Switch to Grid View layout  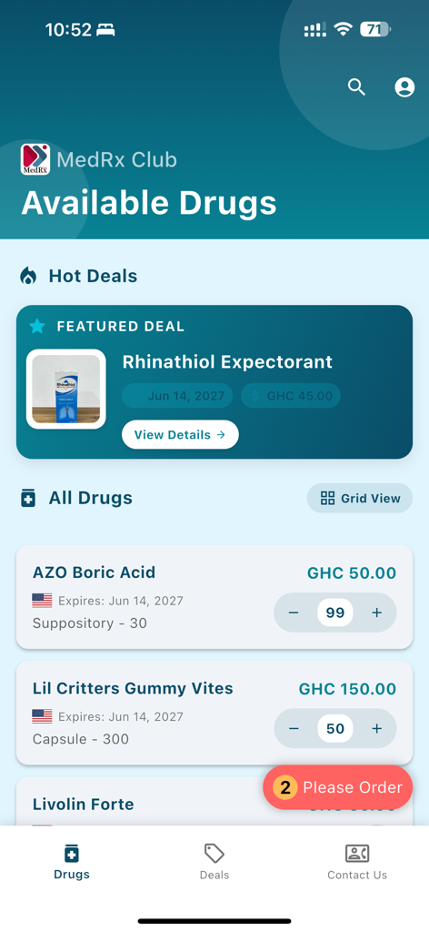[360, 498]
